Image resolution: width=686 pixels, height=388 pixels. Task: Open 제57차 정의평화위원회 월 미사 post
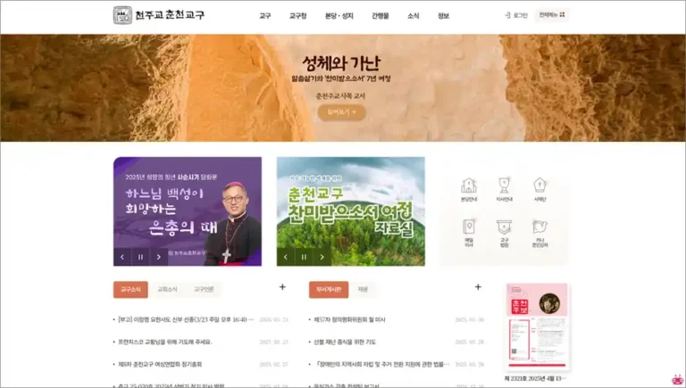pyautogui.click(x=349, y=320)
